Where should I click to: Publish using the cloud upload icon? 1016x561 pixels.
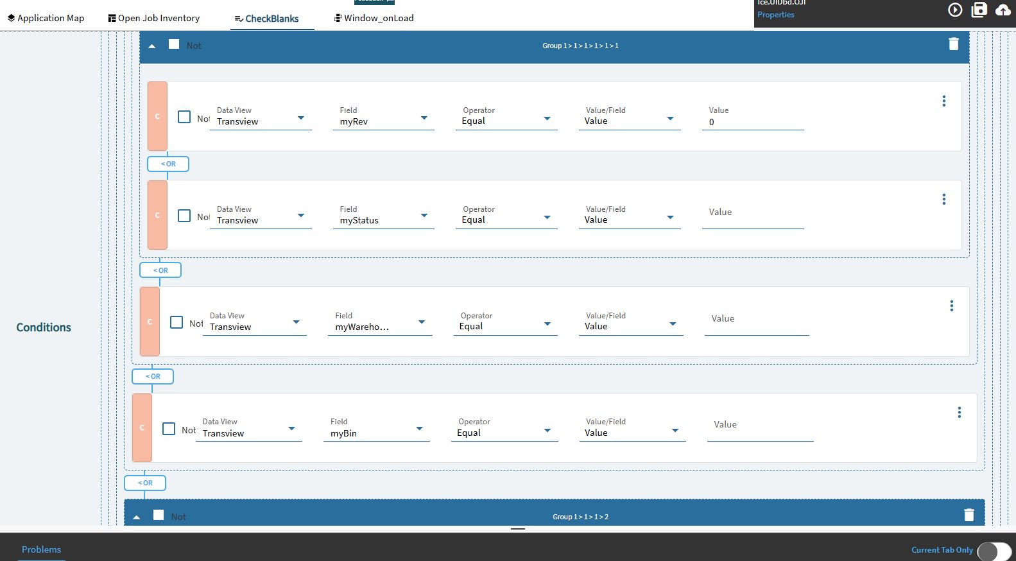click(x=1003, y=10)
